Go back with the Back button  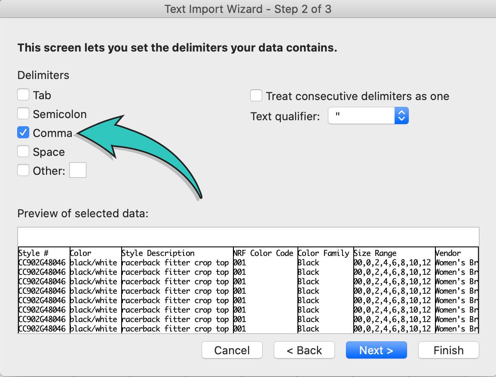tap(304, 350)
